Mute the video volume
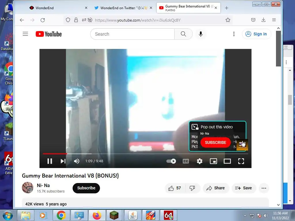 pos(77,161)
